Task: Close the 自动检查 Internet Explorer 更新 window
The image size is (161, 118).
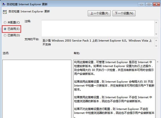Action: pos(156,4)
